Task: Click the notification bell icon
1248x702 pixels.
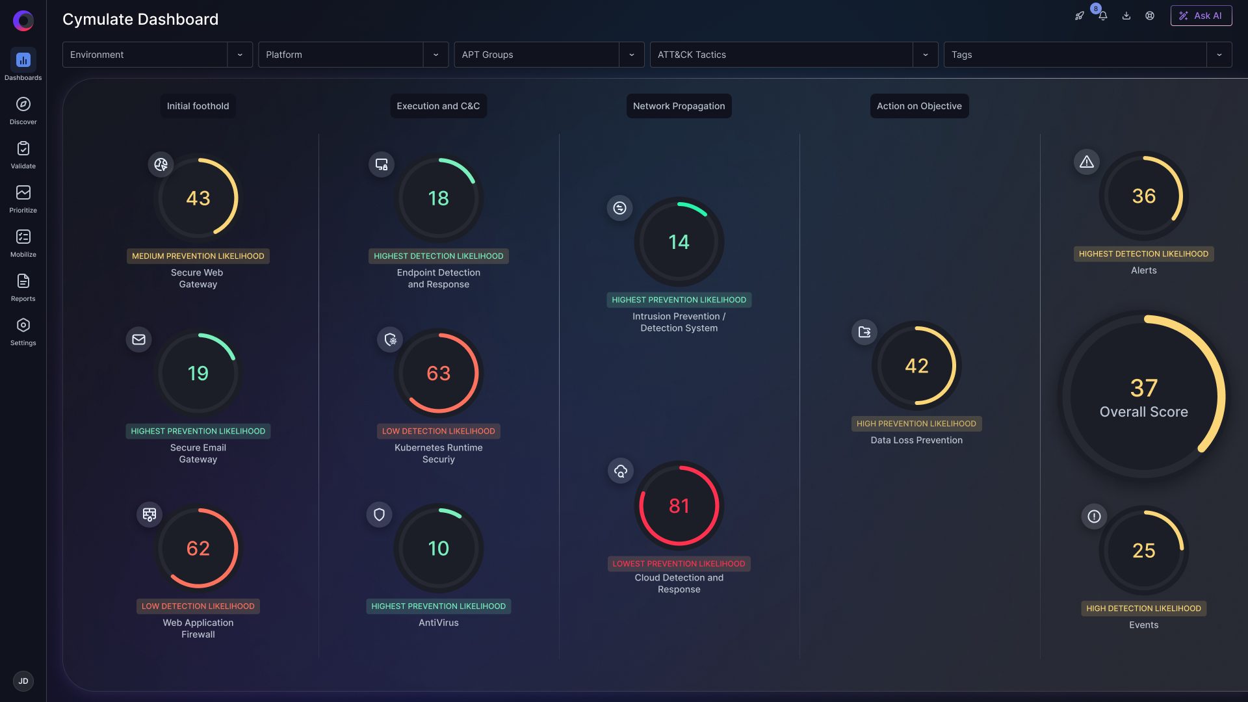Action: (1103, 16)
